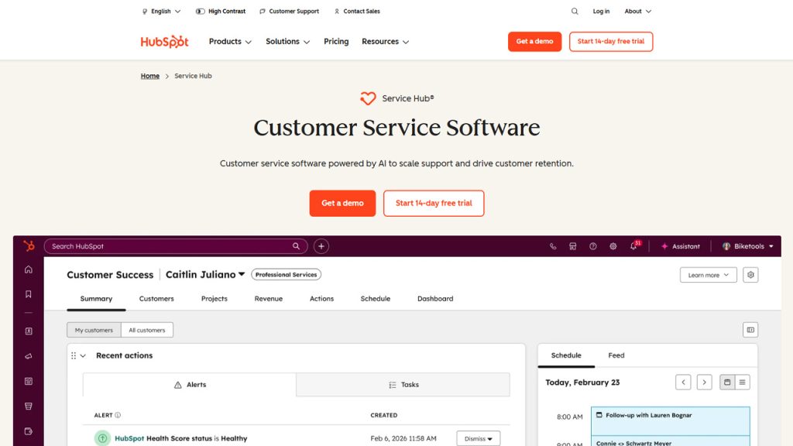Screen dimensions: 793x446
Task: Expand the Resources menu
Action: (x=386, y=42)
